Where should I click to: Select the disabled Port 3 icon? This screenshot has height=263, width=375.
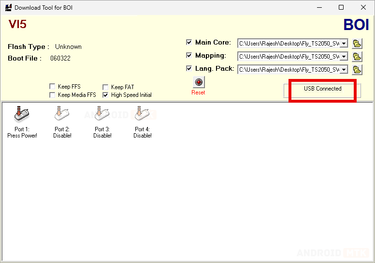[102, 114]
